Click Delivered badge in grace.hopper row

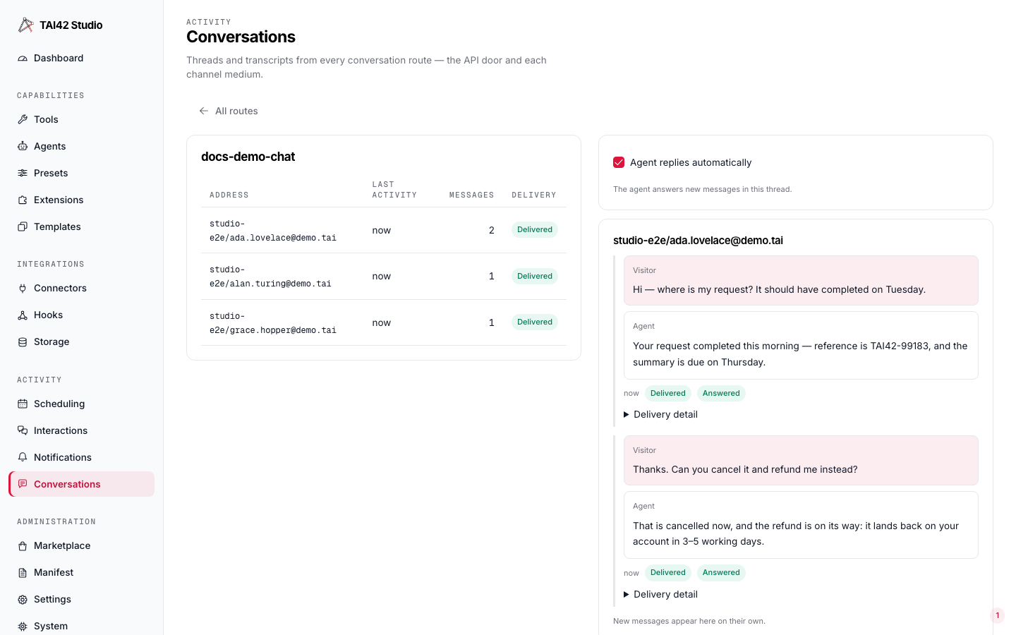pyautogui.click(x=535, y=322)
